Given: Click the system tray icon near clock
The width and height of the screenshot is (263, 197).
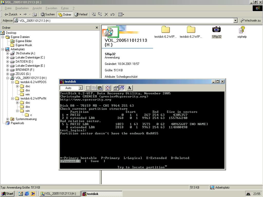Looking at the screenshot, I should pyautogui.click(x=248, y=194).
